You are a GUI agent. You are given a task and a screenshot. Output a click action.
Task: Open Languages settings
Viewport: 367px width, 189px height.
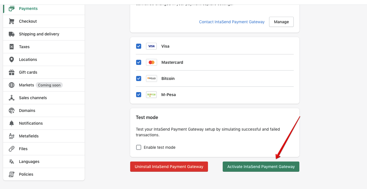pyautogui.click(x=44, y=162)
